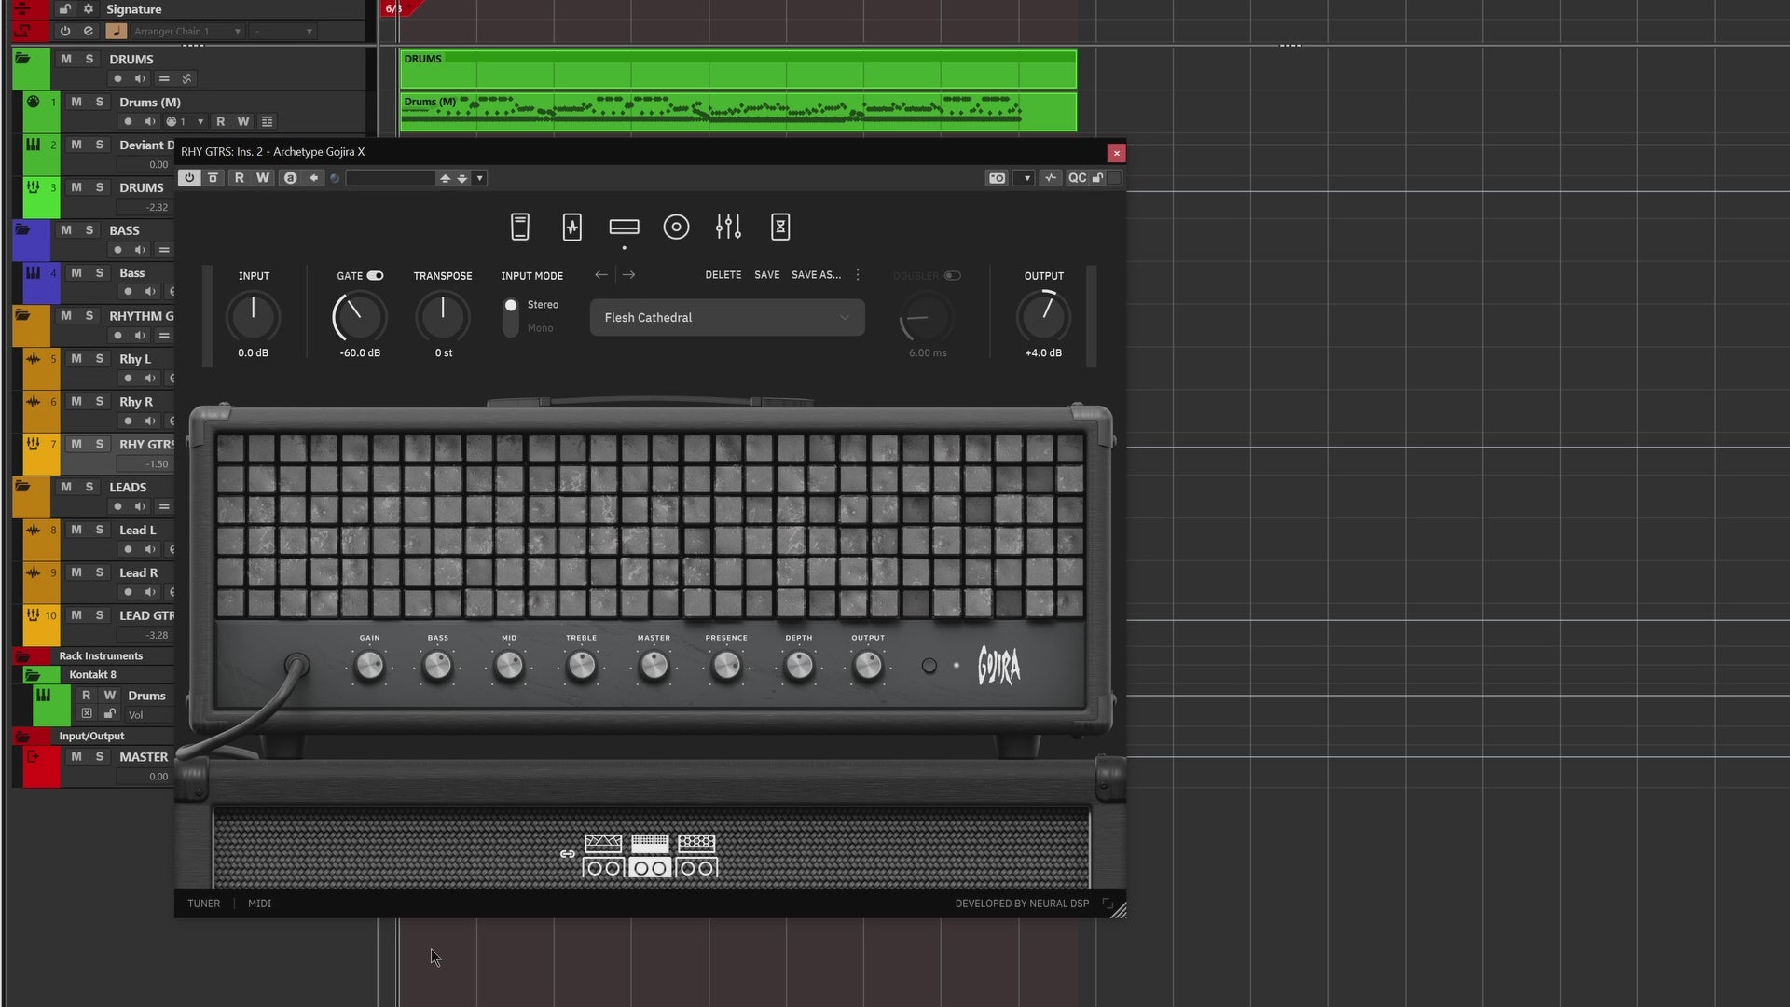Open the pedalboard stomp section icon
The height and width of the screenshot is (1007, 1790).
pos(572,227)
